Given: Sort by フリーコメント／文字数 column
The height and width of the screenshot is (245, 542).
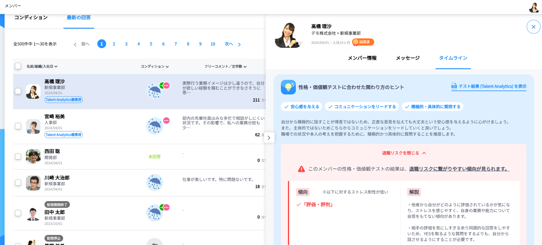Looking at the screenshot, I should [225, 66].
